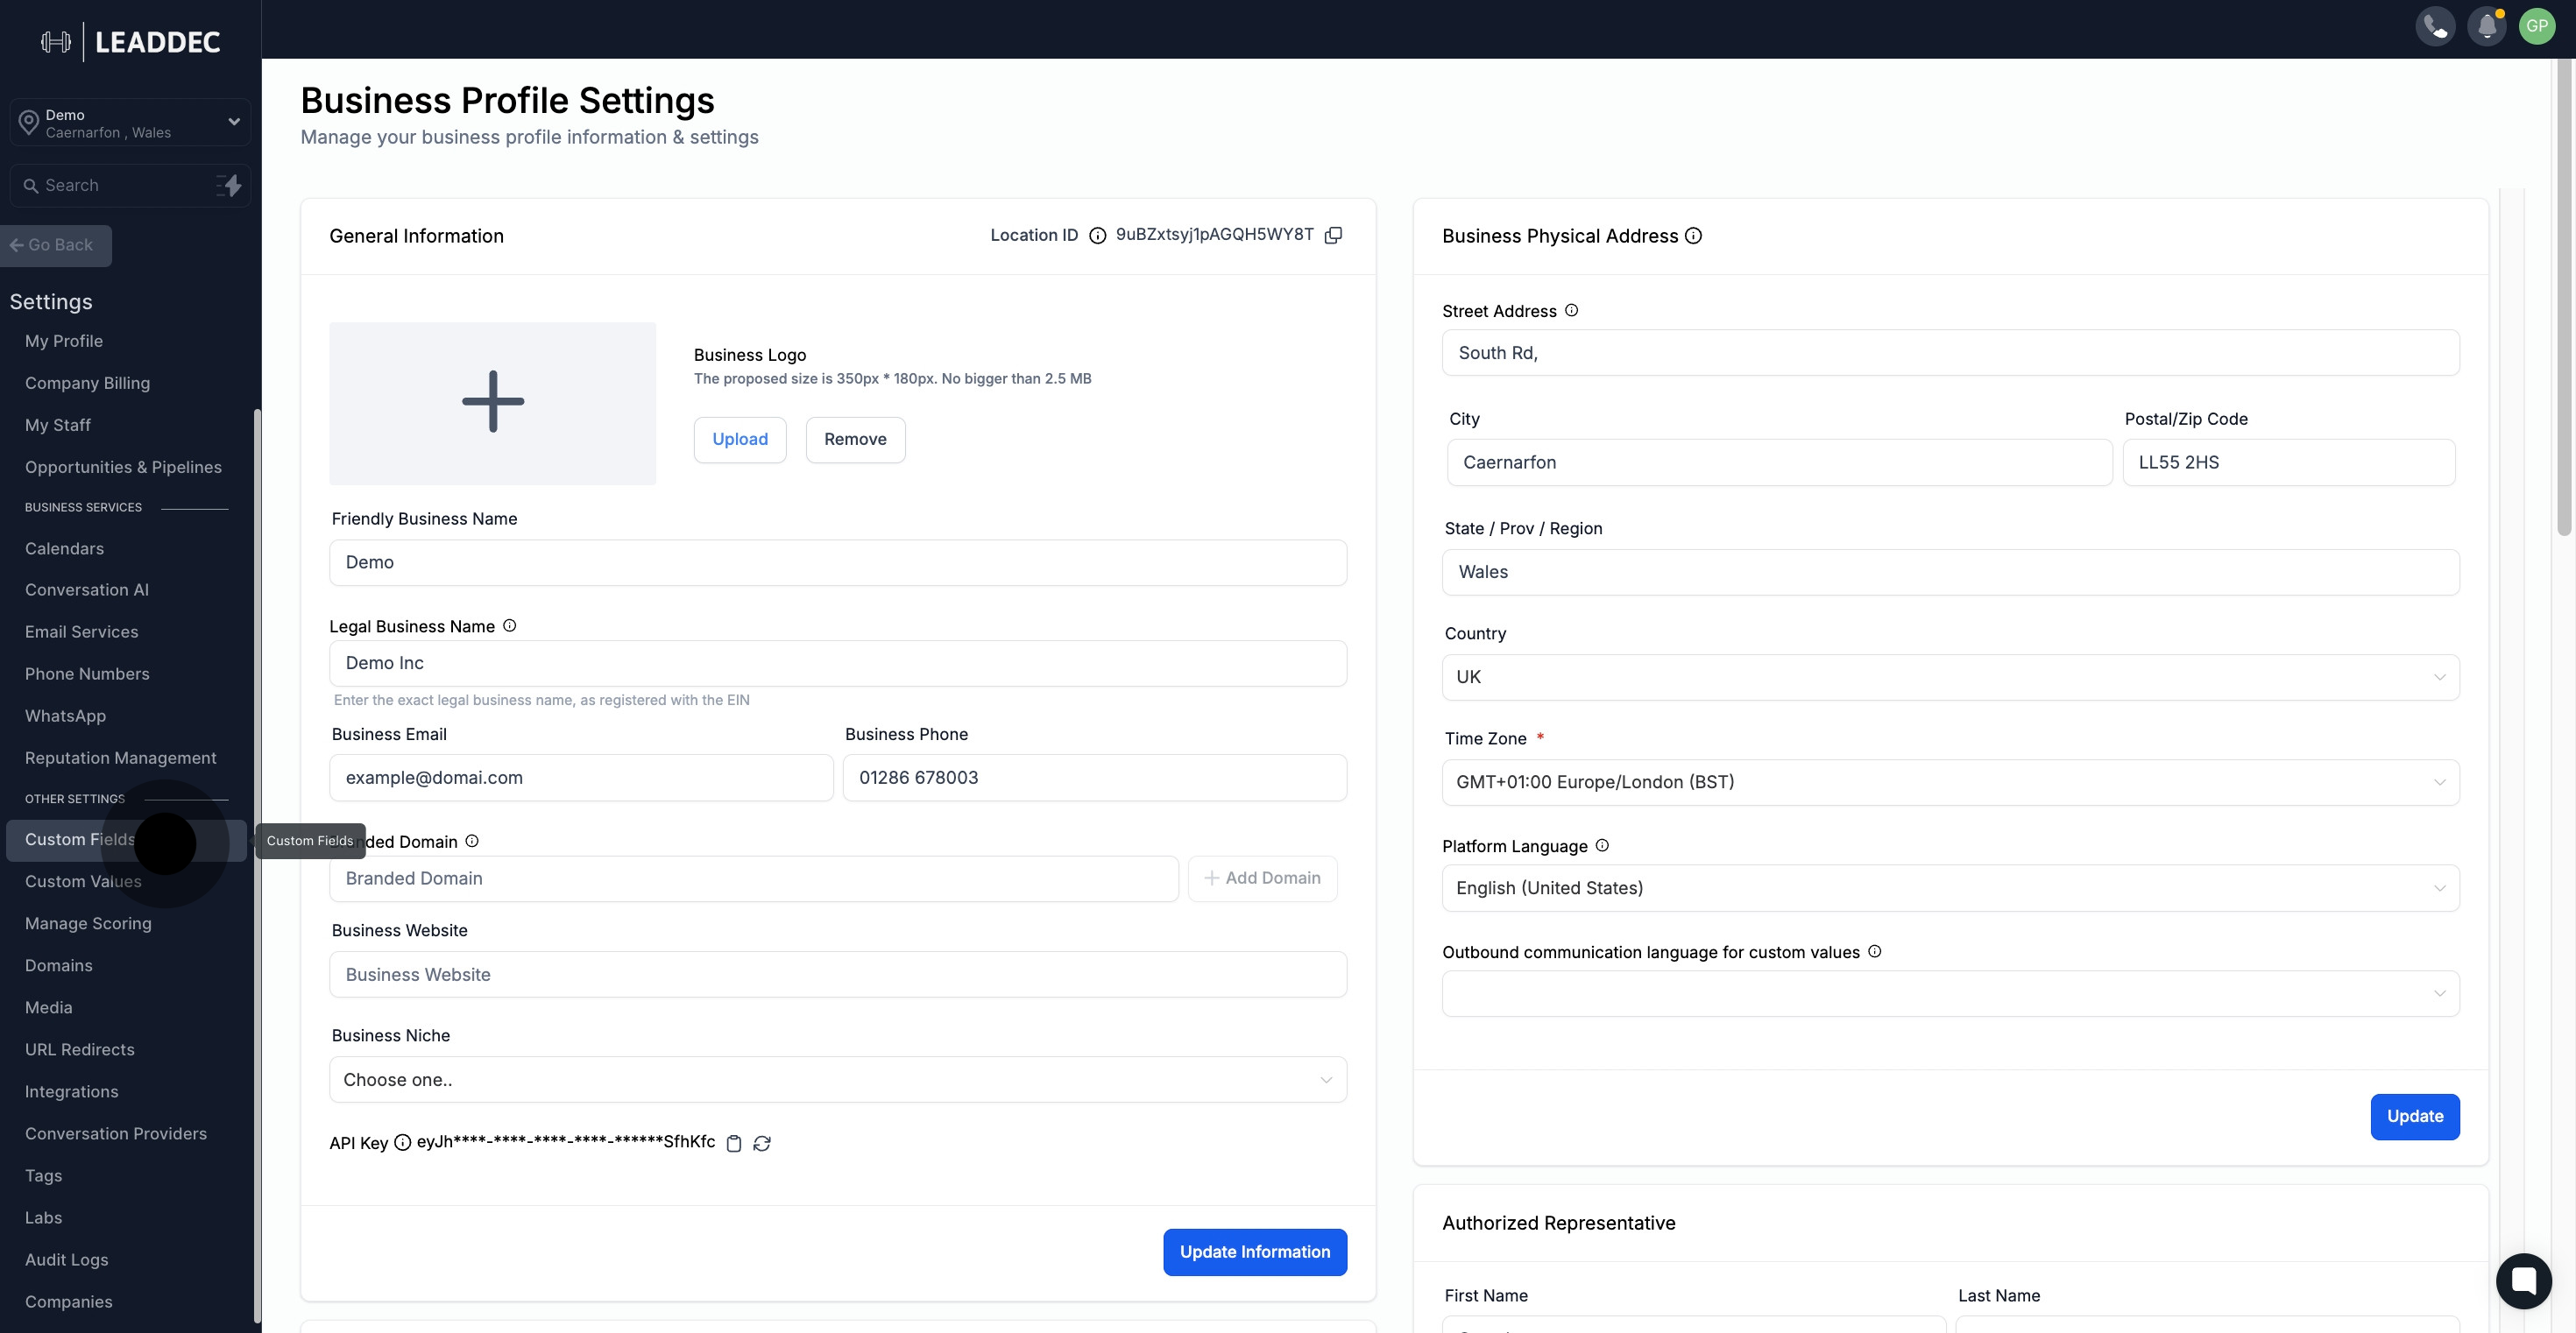Click the quick actions lightning icon in search
Screen dimensions: 2576x1333
coord(229,186)
